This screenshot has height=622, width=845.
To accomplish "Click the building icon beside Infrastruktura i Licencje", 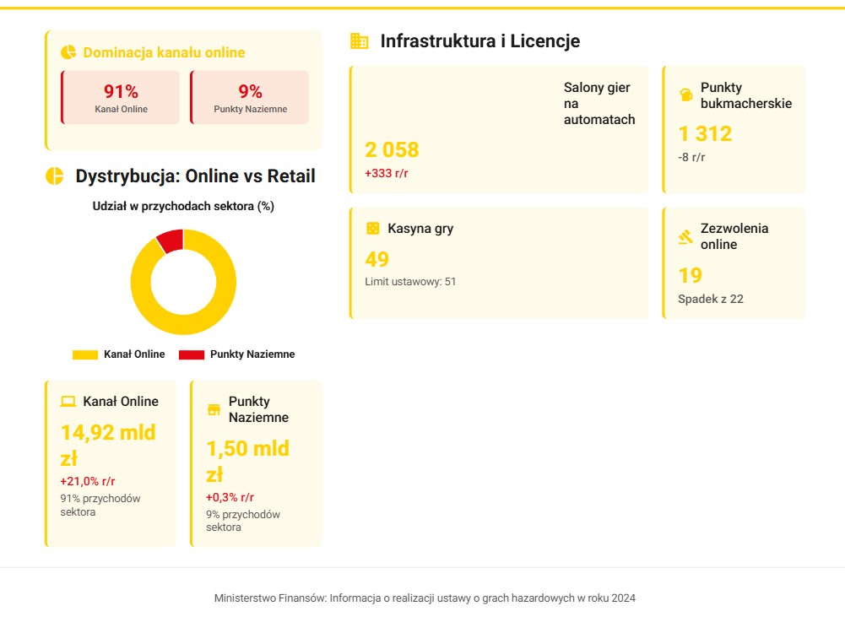I will coord(360,41).
